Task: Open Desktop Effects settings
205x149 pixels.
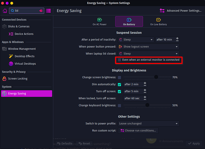Action: [x=25, y=56]
